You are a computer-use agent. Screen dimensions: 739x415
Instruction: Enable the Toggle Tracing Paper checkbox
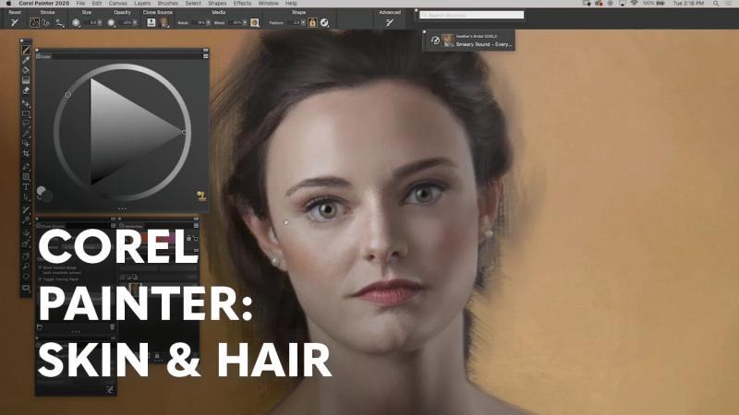(40, 278)
